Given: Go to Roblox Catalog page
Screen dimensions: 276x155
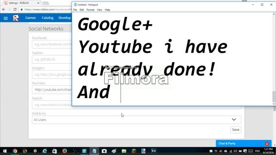Looking at the screenshot, I should [47, 18].
